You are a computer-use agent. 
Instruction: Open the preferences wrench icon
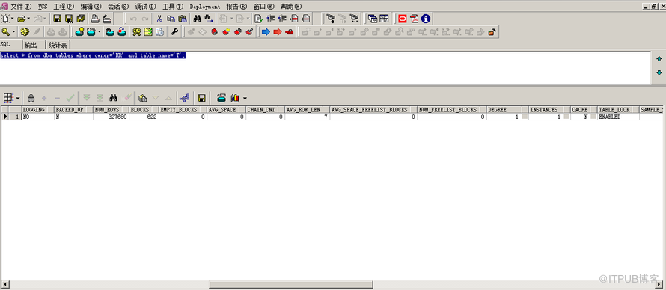(x=174, y=32)
